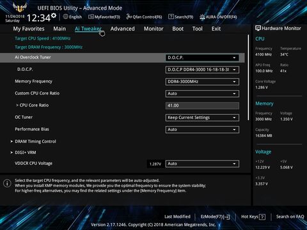Click the Memory heading in Hardware Monitor
307x230 pixels.
[x=264, y=103]
